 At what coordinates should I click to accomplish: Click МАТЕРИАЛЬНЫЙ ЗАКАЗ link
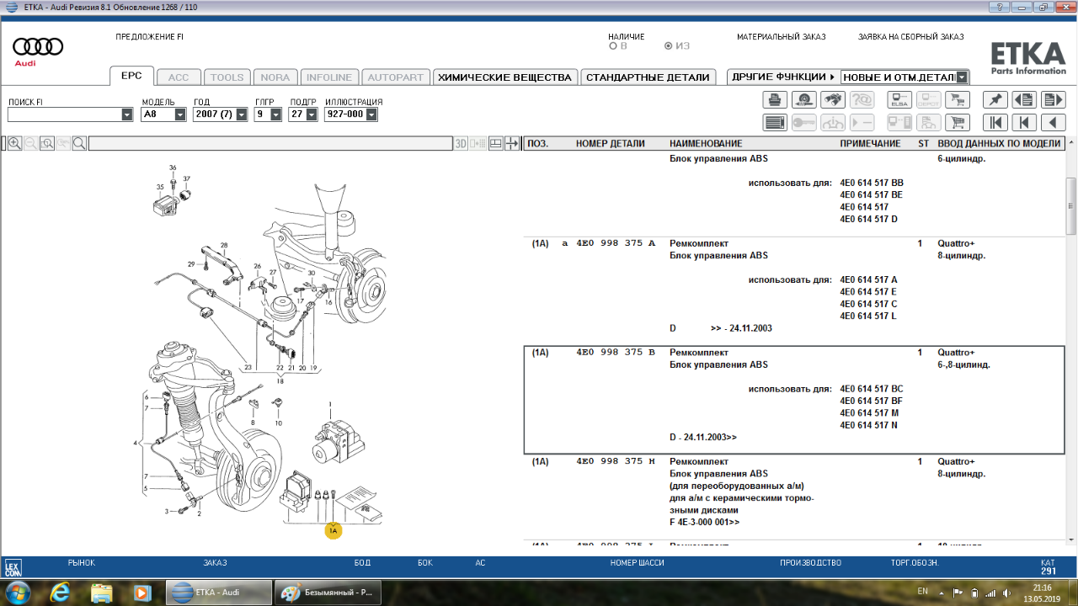pos(781,37)
